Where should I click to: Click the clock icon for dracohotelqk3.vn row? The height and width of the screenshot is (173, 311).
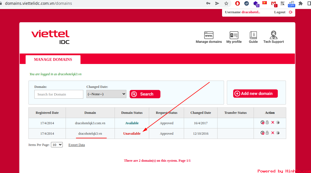click(262, 133)
